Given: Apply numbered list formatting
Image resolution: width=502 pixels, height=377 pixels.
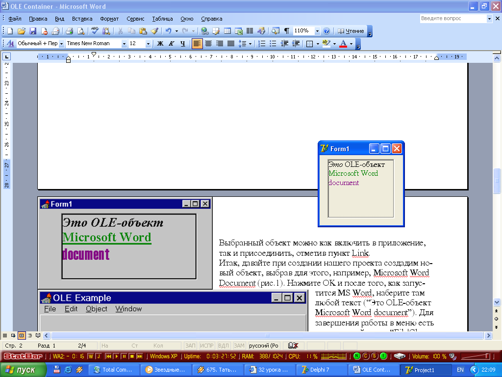Looking at the screenshot, I should coord(262,44).
